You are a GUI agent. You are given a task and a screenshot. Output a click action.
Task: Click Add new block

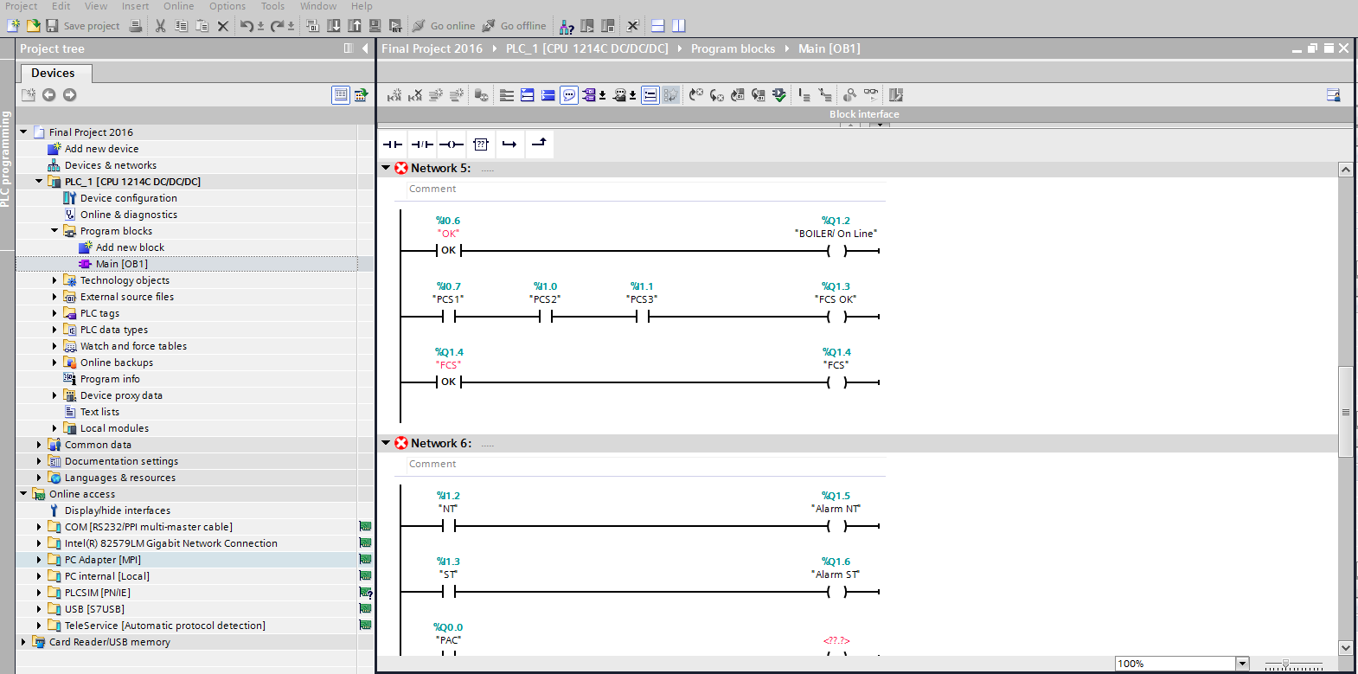130,247
